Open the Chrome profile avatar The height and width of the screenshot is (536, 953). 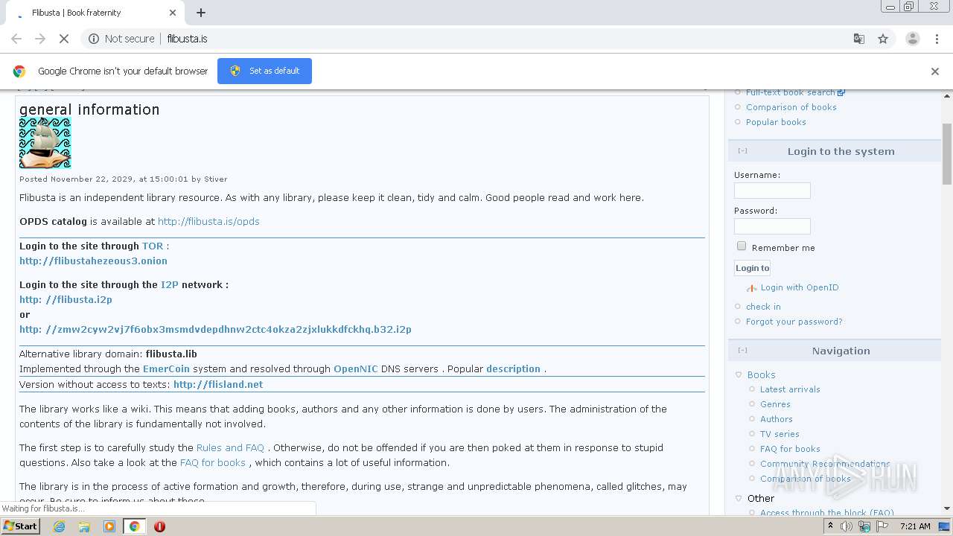click(912, 39)
